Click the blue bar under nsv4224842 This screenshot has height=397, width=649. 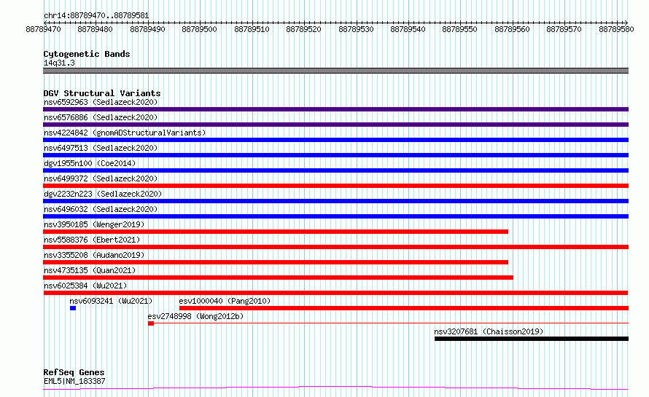[x=335, y=140]
